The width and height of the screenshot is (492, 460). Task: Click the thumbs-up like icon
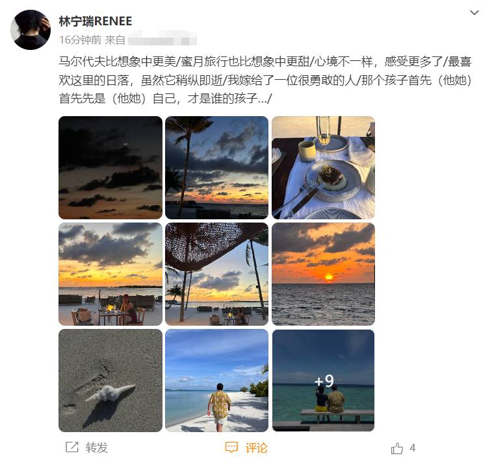[x=397, y=448]
